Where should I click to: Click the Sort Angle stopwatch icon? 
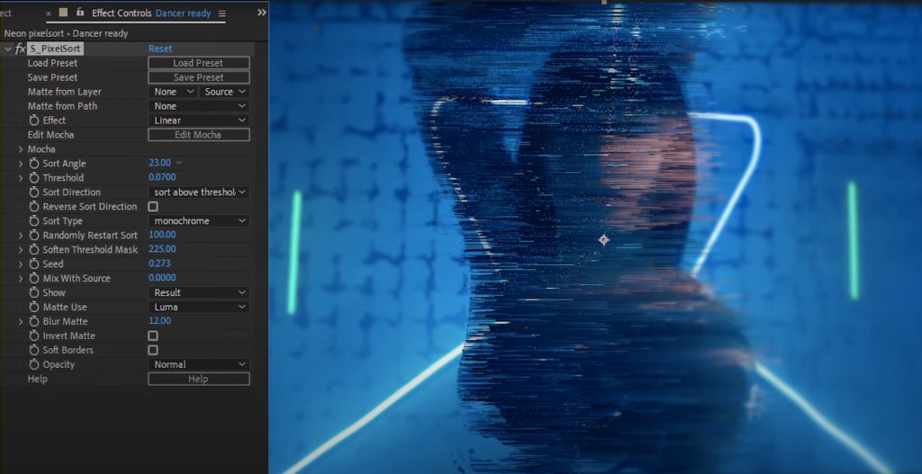coord(34,164)
